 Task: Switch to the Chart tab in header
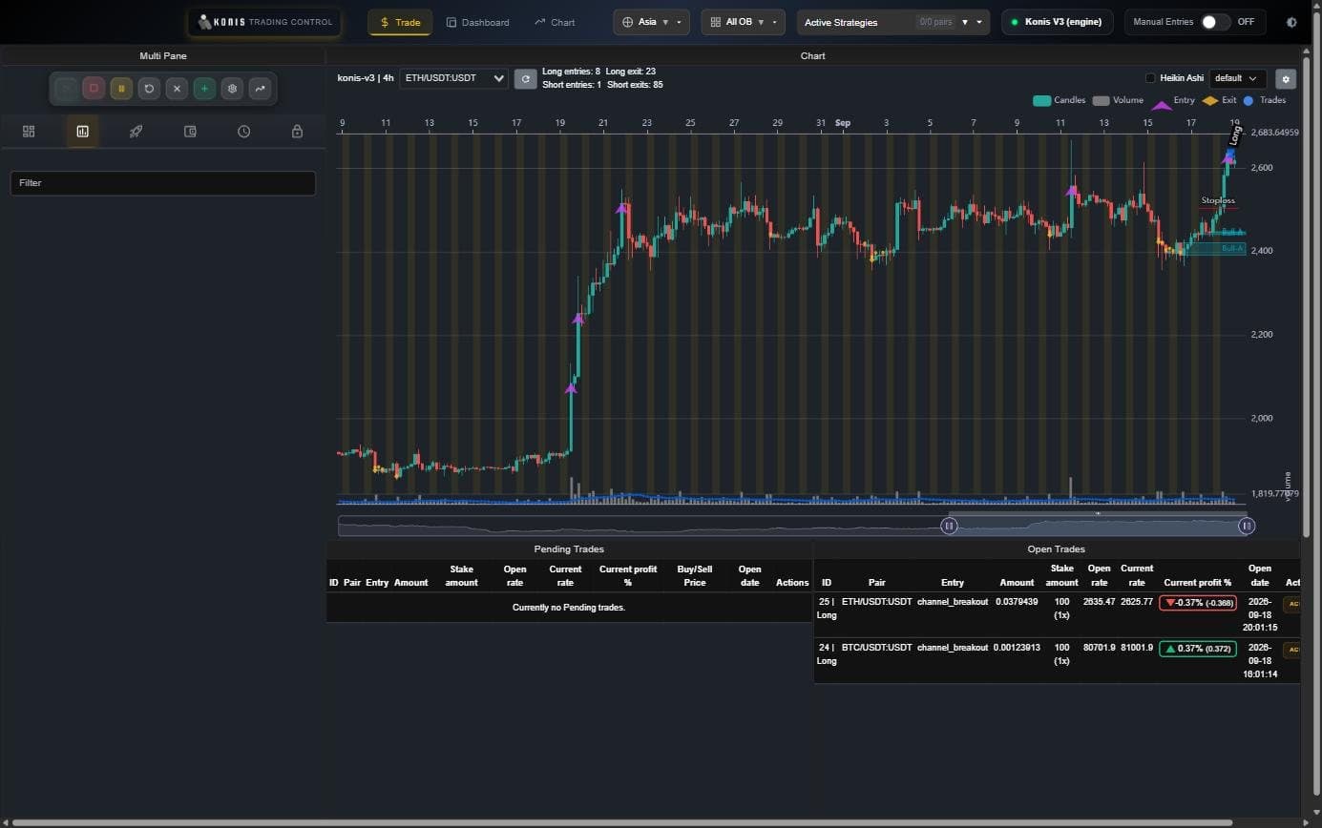point(555,22)
